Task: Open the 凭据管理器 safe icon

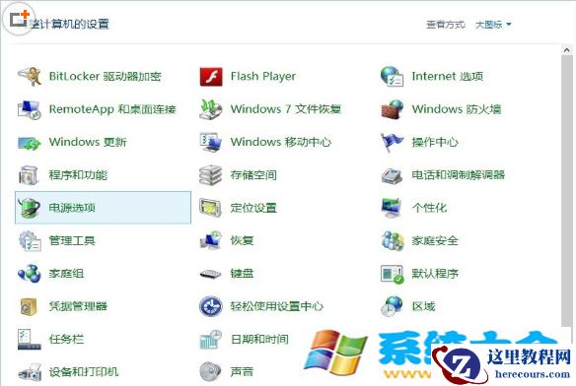Action: 30,306
